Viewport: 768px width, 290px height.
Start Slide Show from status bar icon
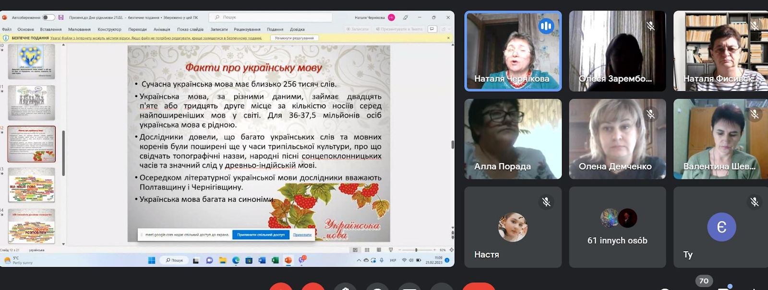[391, 250]
